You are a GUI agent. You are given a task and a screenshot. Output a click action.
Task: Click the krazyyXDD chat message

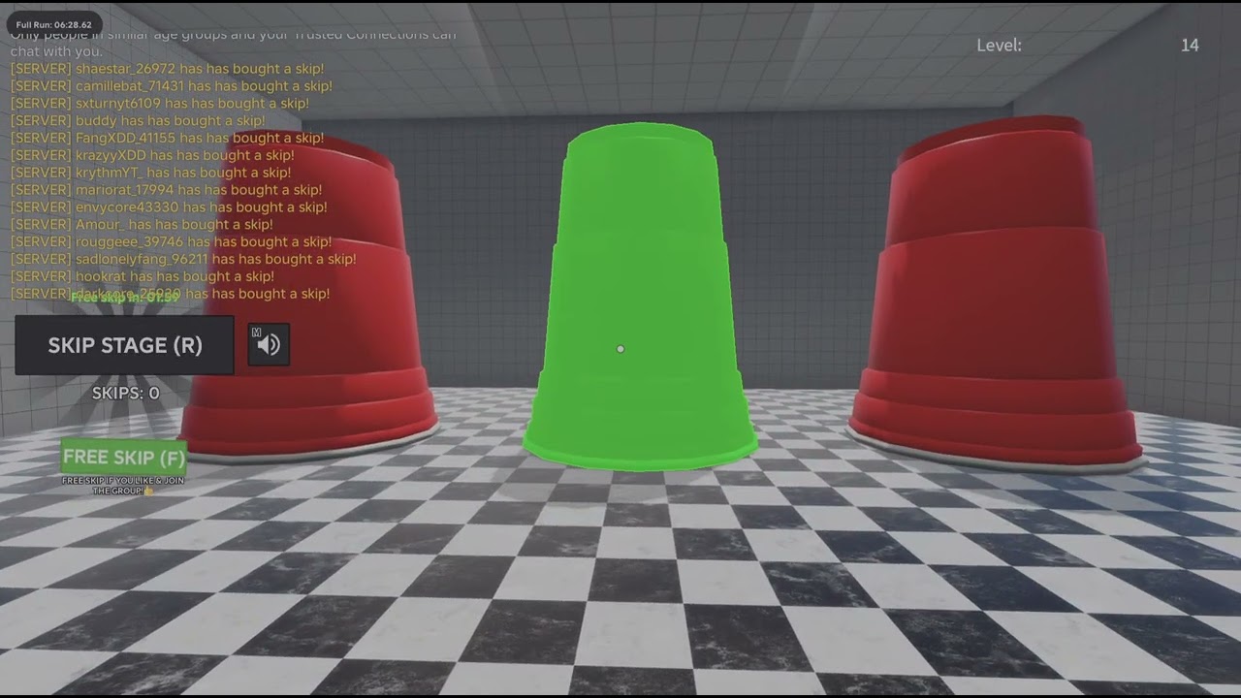[151, 155]
